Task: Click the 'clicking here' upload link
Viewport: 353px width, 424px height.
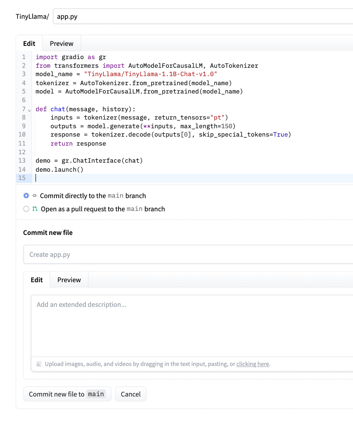Action: pos(253,364)
